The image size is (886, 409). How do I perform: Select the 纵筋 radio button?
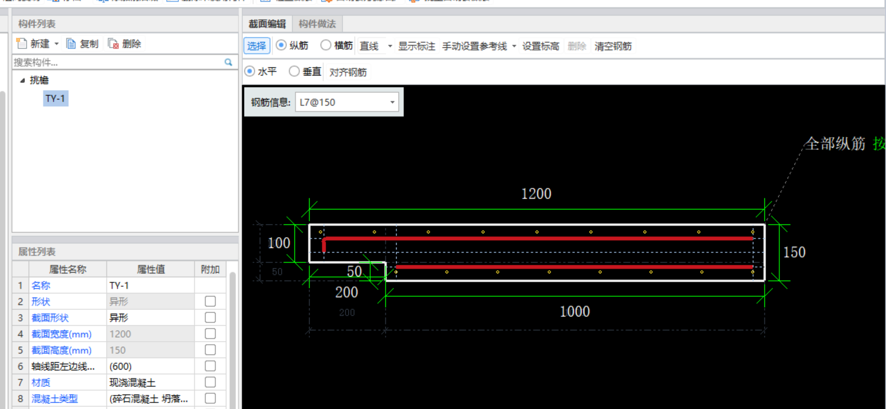point(281,45)
